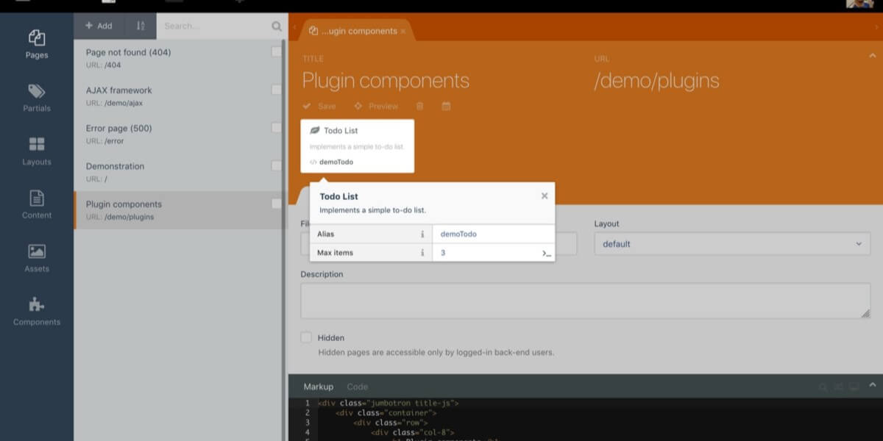Click the console icon in Max items value

point(546,253)
